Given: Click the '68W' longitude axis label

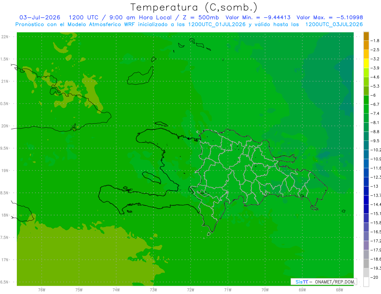Looking at the screenshot, I should click(339, 290).
